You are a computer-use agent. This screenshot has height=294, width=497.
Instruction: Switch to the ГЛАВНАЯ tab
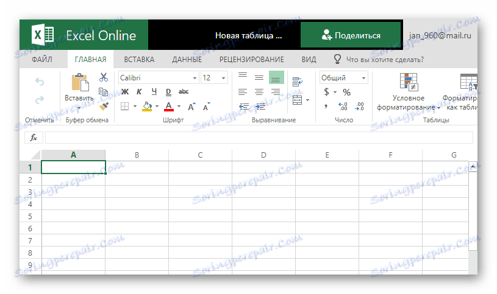point(90,60)
